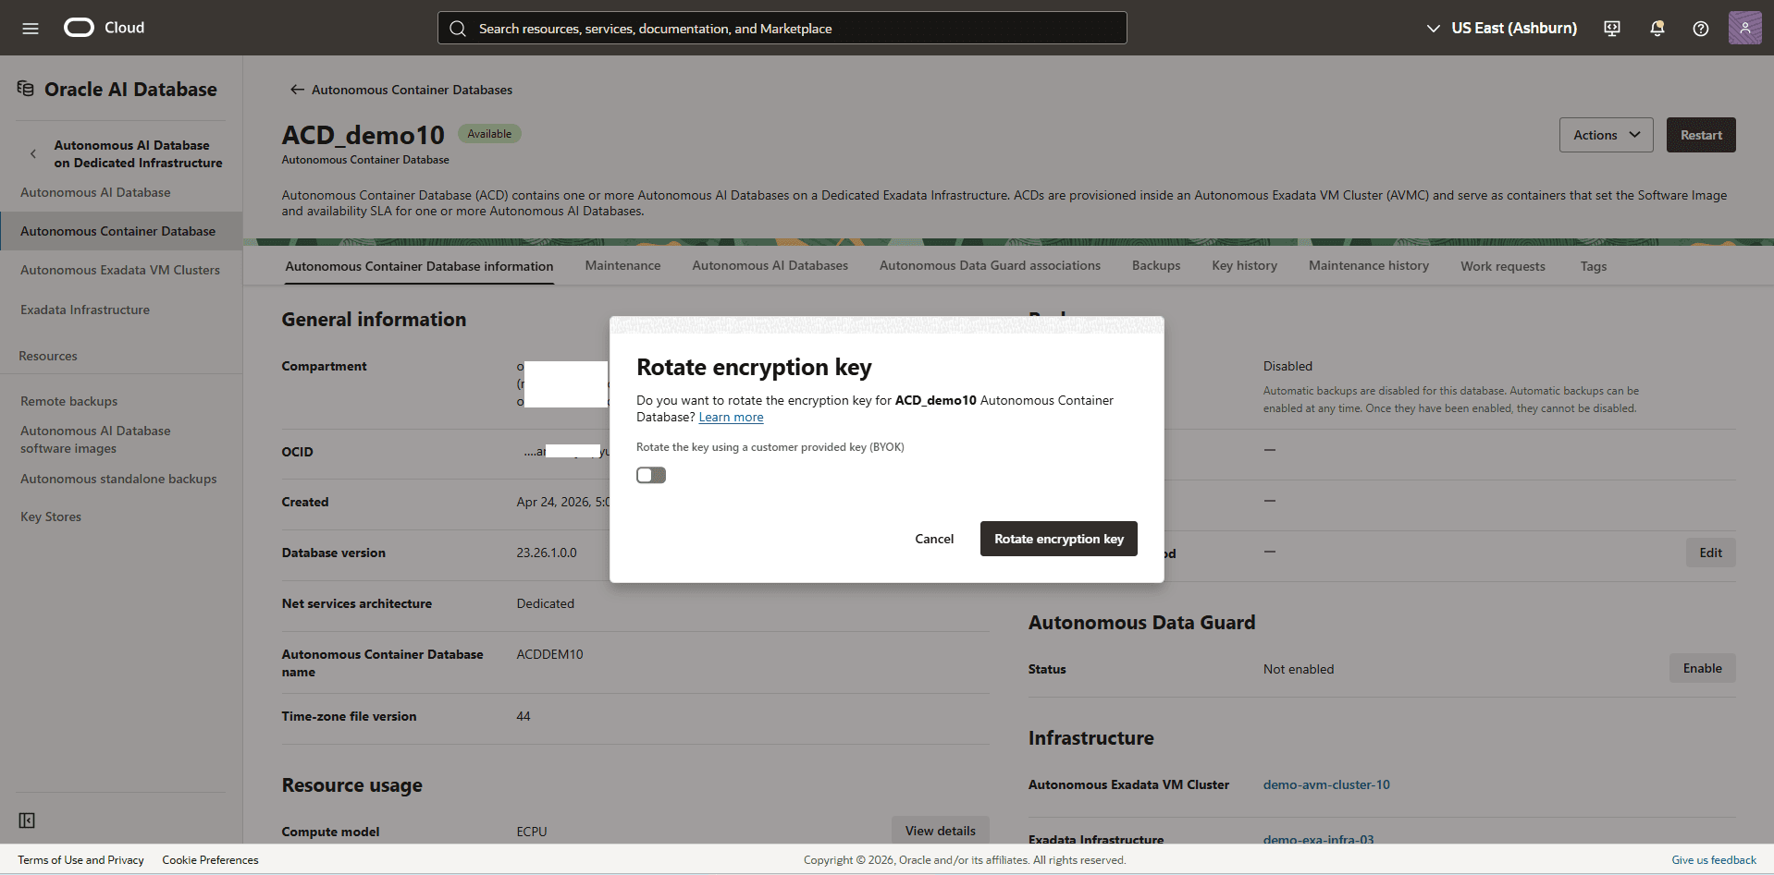Enable Autonomous Data Guard
The height and width of the screenshot is (875, 1774).
pos(1702,668)
